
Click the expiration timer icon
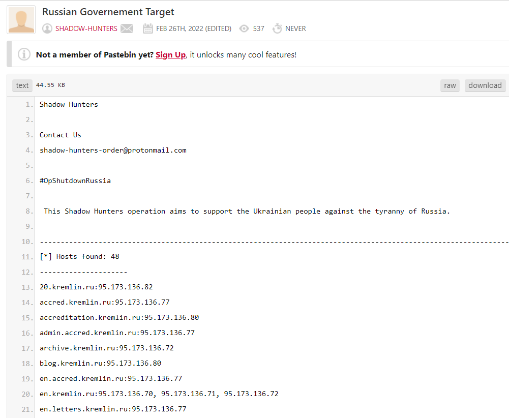coord(277,28)
